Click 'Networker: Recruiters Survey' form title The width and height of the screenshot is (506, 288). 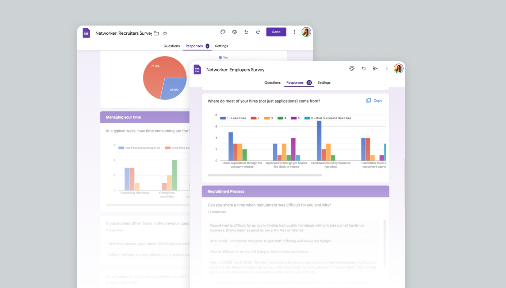click(124, 33)
